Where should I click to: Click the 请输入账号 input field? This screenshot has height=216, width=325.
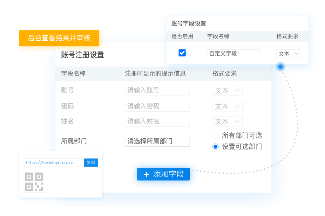(x=157, y=90)
